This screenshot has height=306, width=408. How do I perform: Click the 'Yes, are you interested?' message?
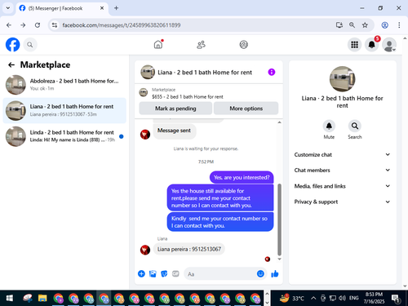coord(242,177)
